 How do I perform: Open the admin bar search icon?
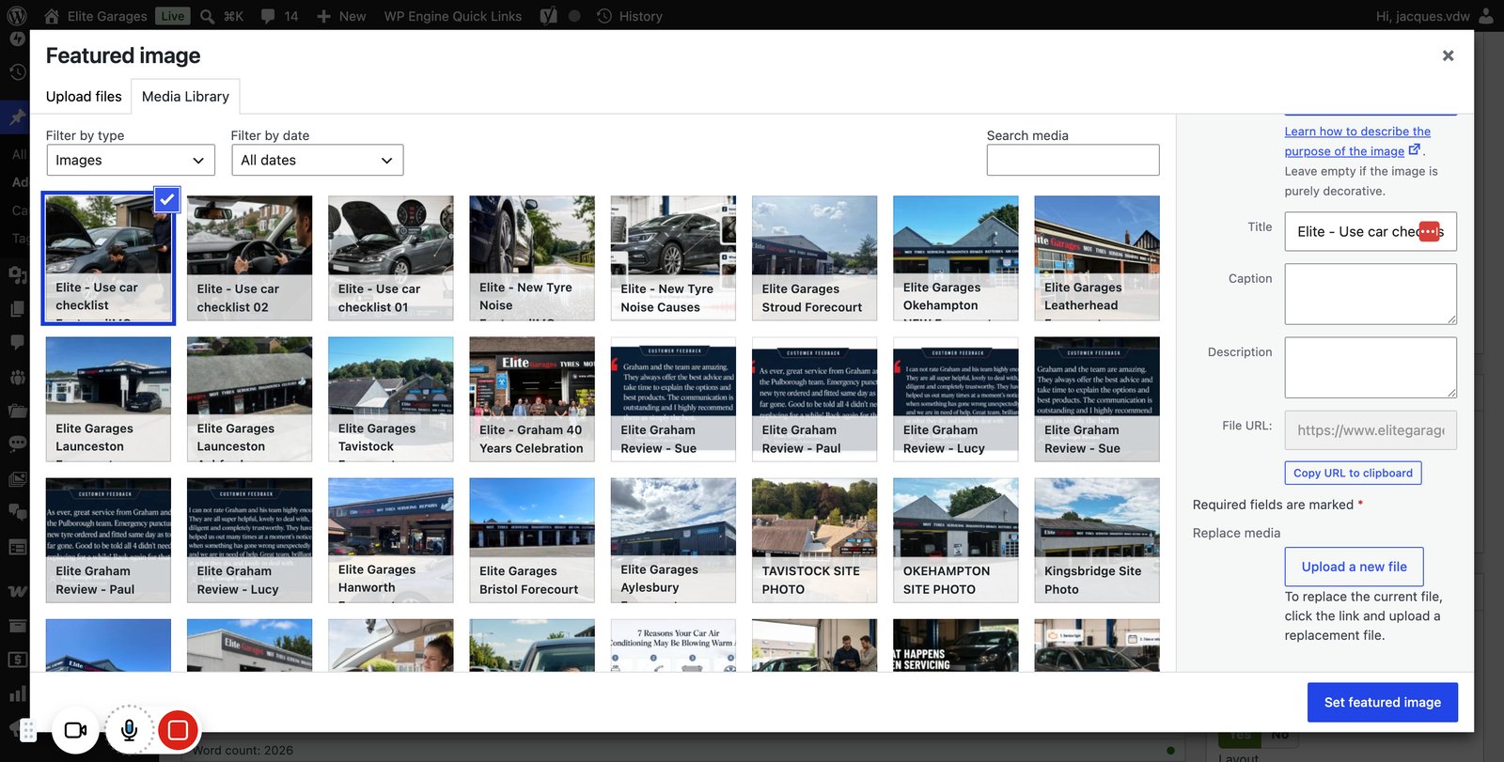click(208, 16)
